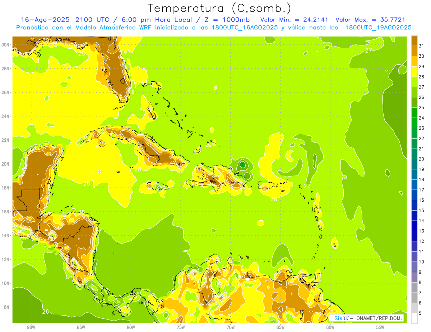This screenshot has width=431, height=332.
Task: Click the dark brown legend swatch above 31
Action: point(414,40)
